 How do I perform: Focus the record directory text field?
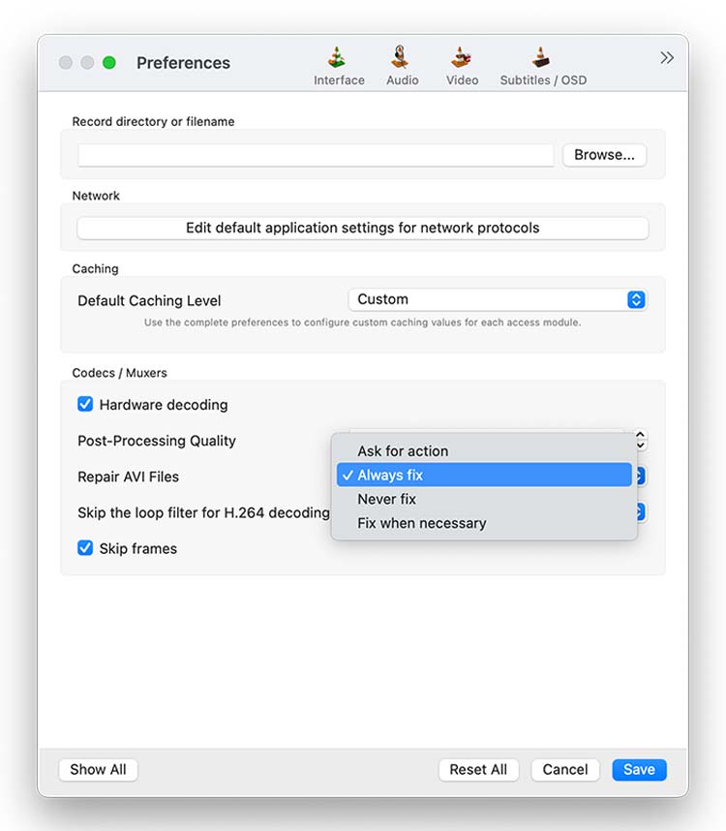tap(316, 155)
